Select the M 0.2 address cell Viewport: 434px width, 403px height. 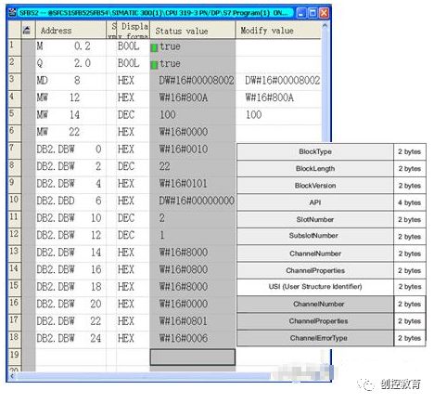point(70,47)
